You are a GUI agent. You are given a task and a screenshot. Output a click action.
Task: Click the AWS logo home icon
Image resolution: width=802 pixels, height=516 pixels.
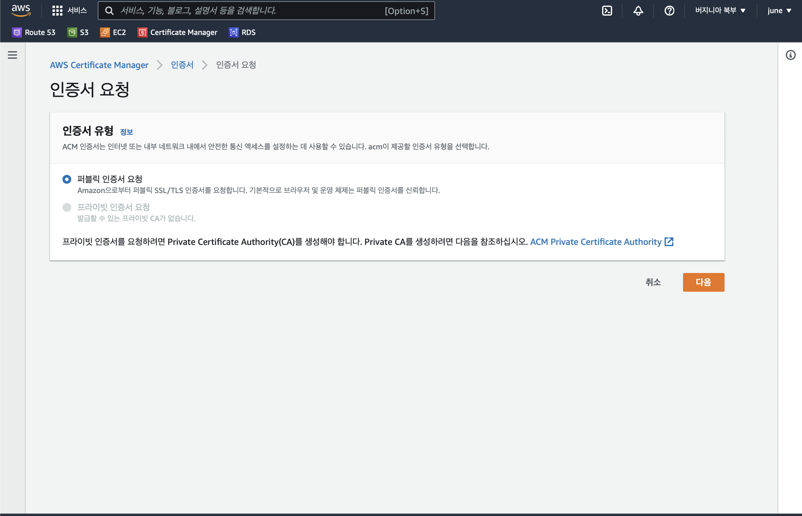pyautogui.click(x=21, y=10)
